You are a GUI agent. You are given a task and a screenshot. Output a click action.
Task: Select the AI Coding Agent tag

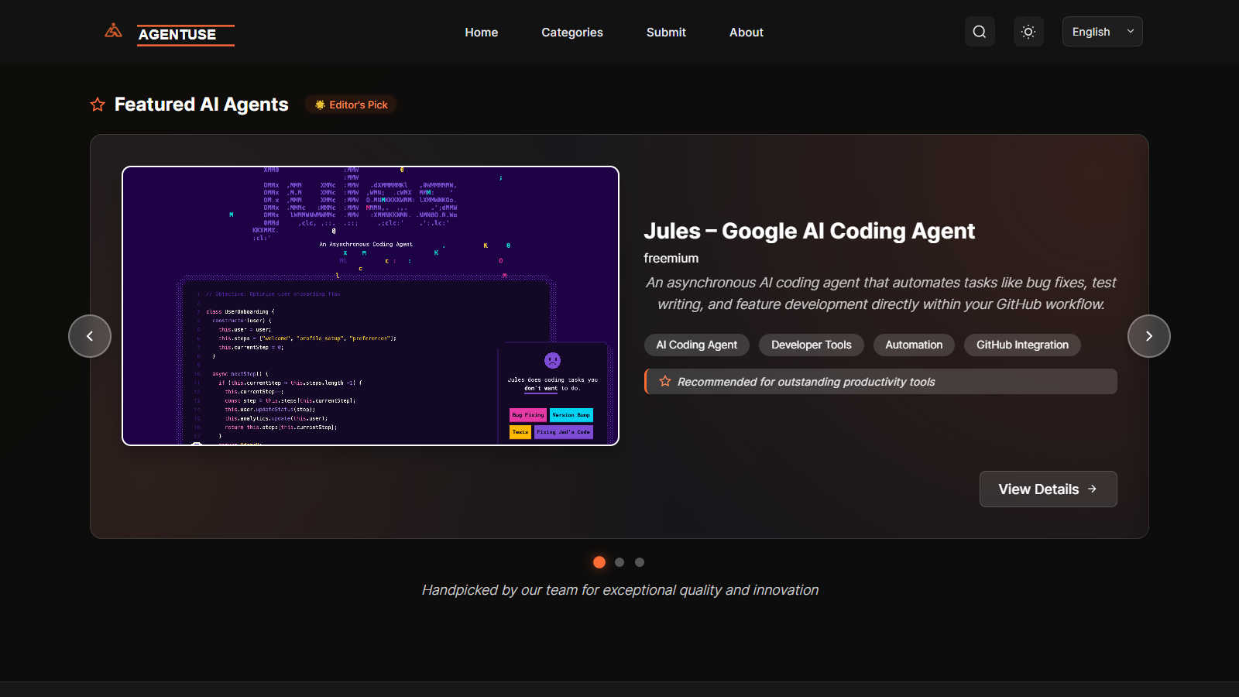click(697, 345)
